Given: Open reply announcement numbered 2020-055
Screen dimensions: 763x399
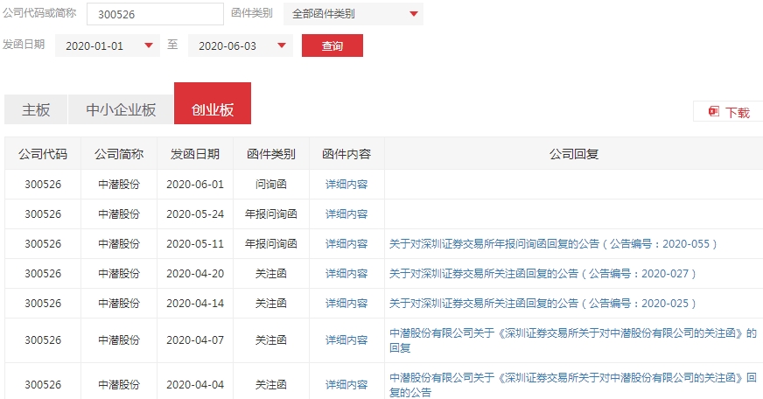Looking at the screenshot, I should pos(553,244).
